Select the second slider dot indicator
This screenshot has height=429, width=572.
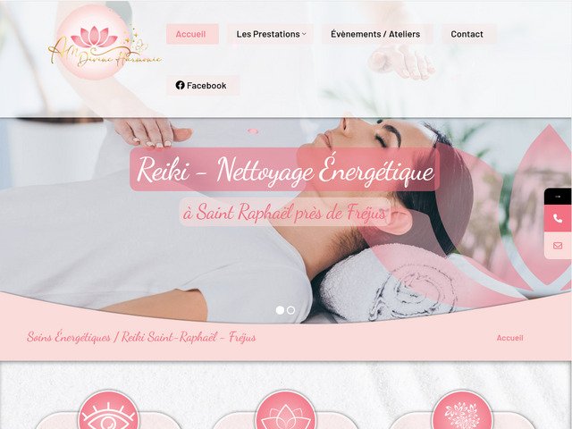coord(290,310)
